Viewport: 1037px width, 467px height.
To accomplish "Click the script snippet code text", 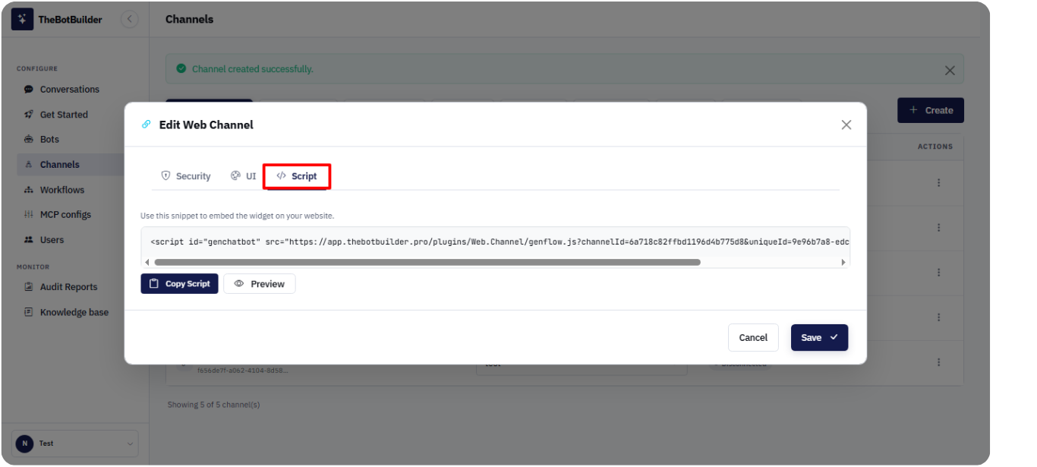I will (x=500, y=241).
